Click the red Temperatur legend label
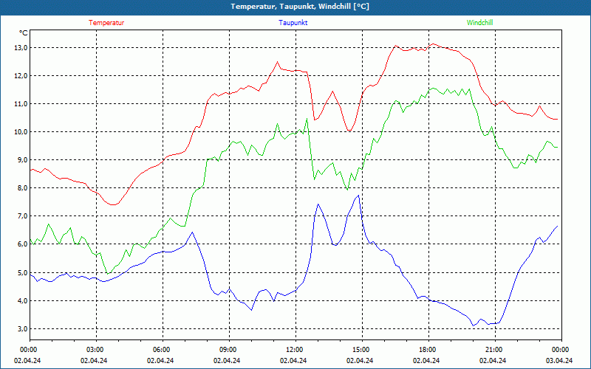591x369 pixels. (106, 23)
